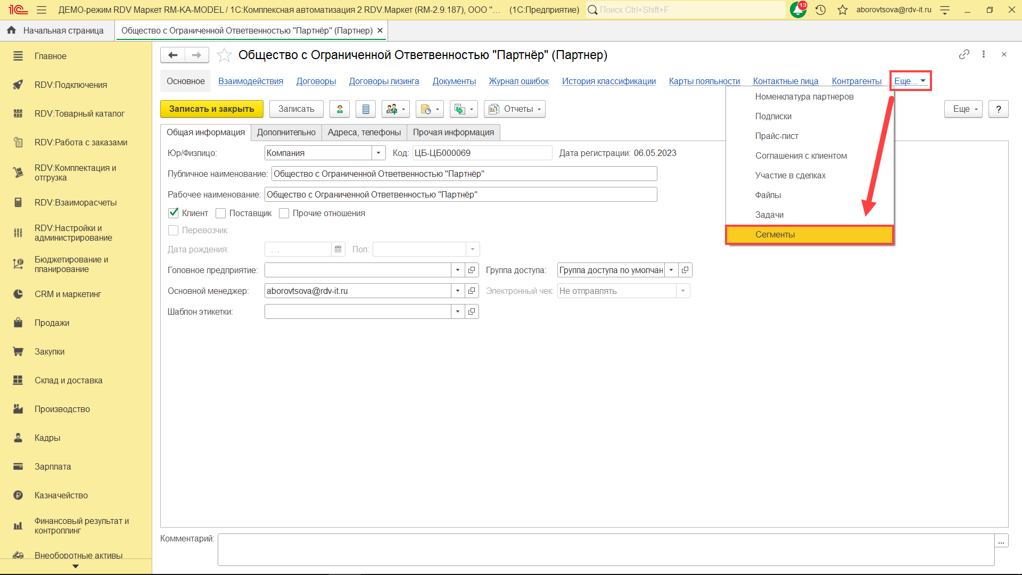
Task: Switch to the Адреса, телефоны tab
Action: [x=364, y=132]
